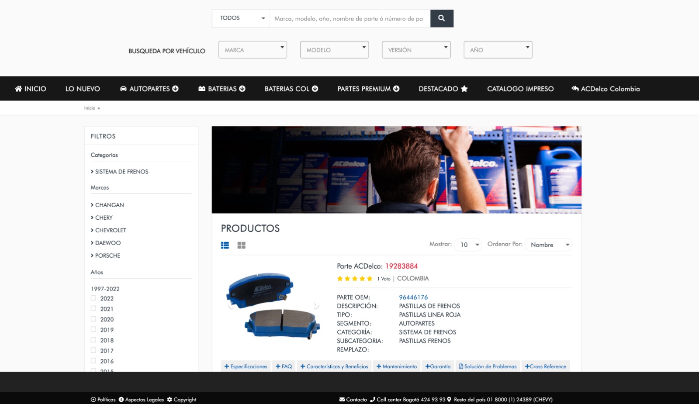Expand the CHEVROLET brand filter
Image resolution: width=699 pixels, height=404 pixels.
click(108, 230)
